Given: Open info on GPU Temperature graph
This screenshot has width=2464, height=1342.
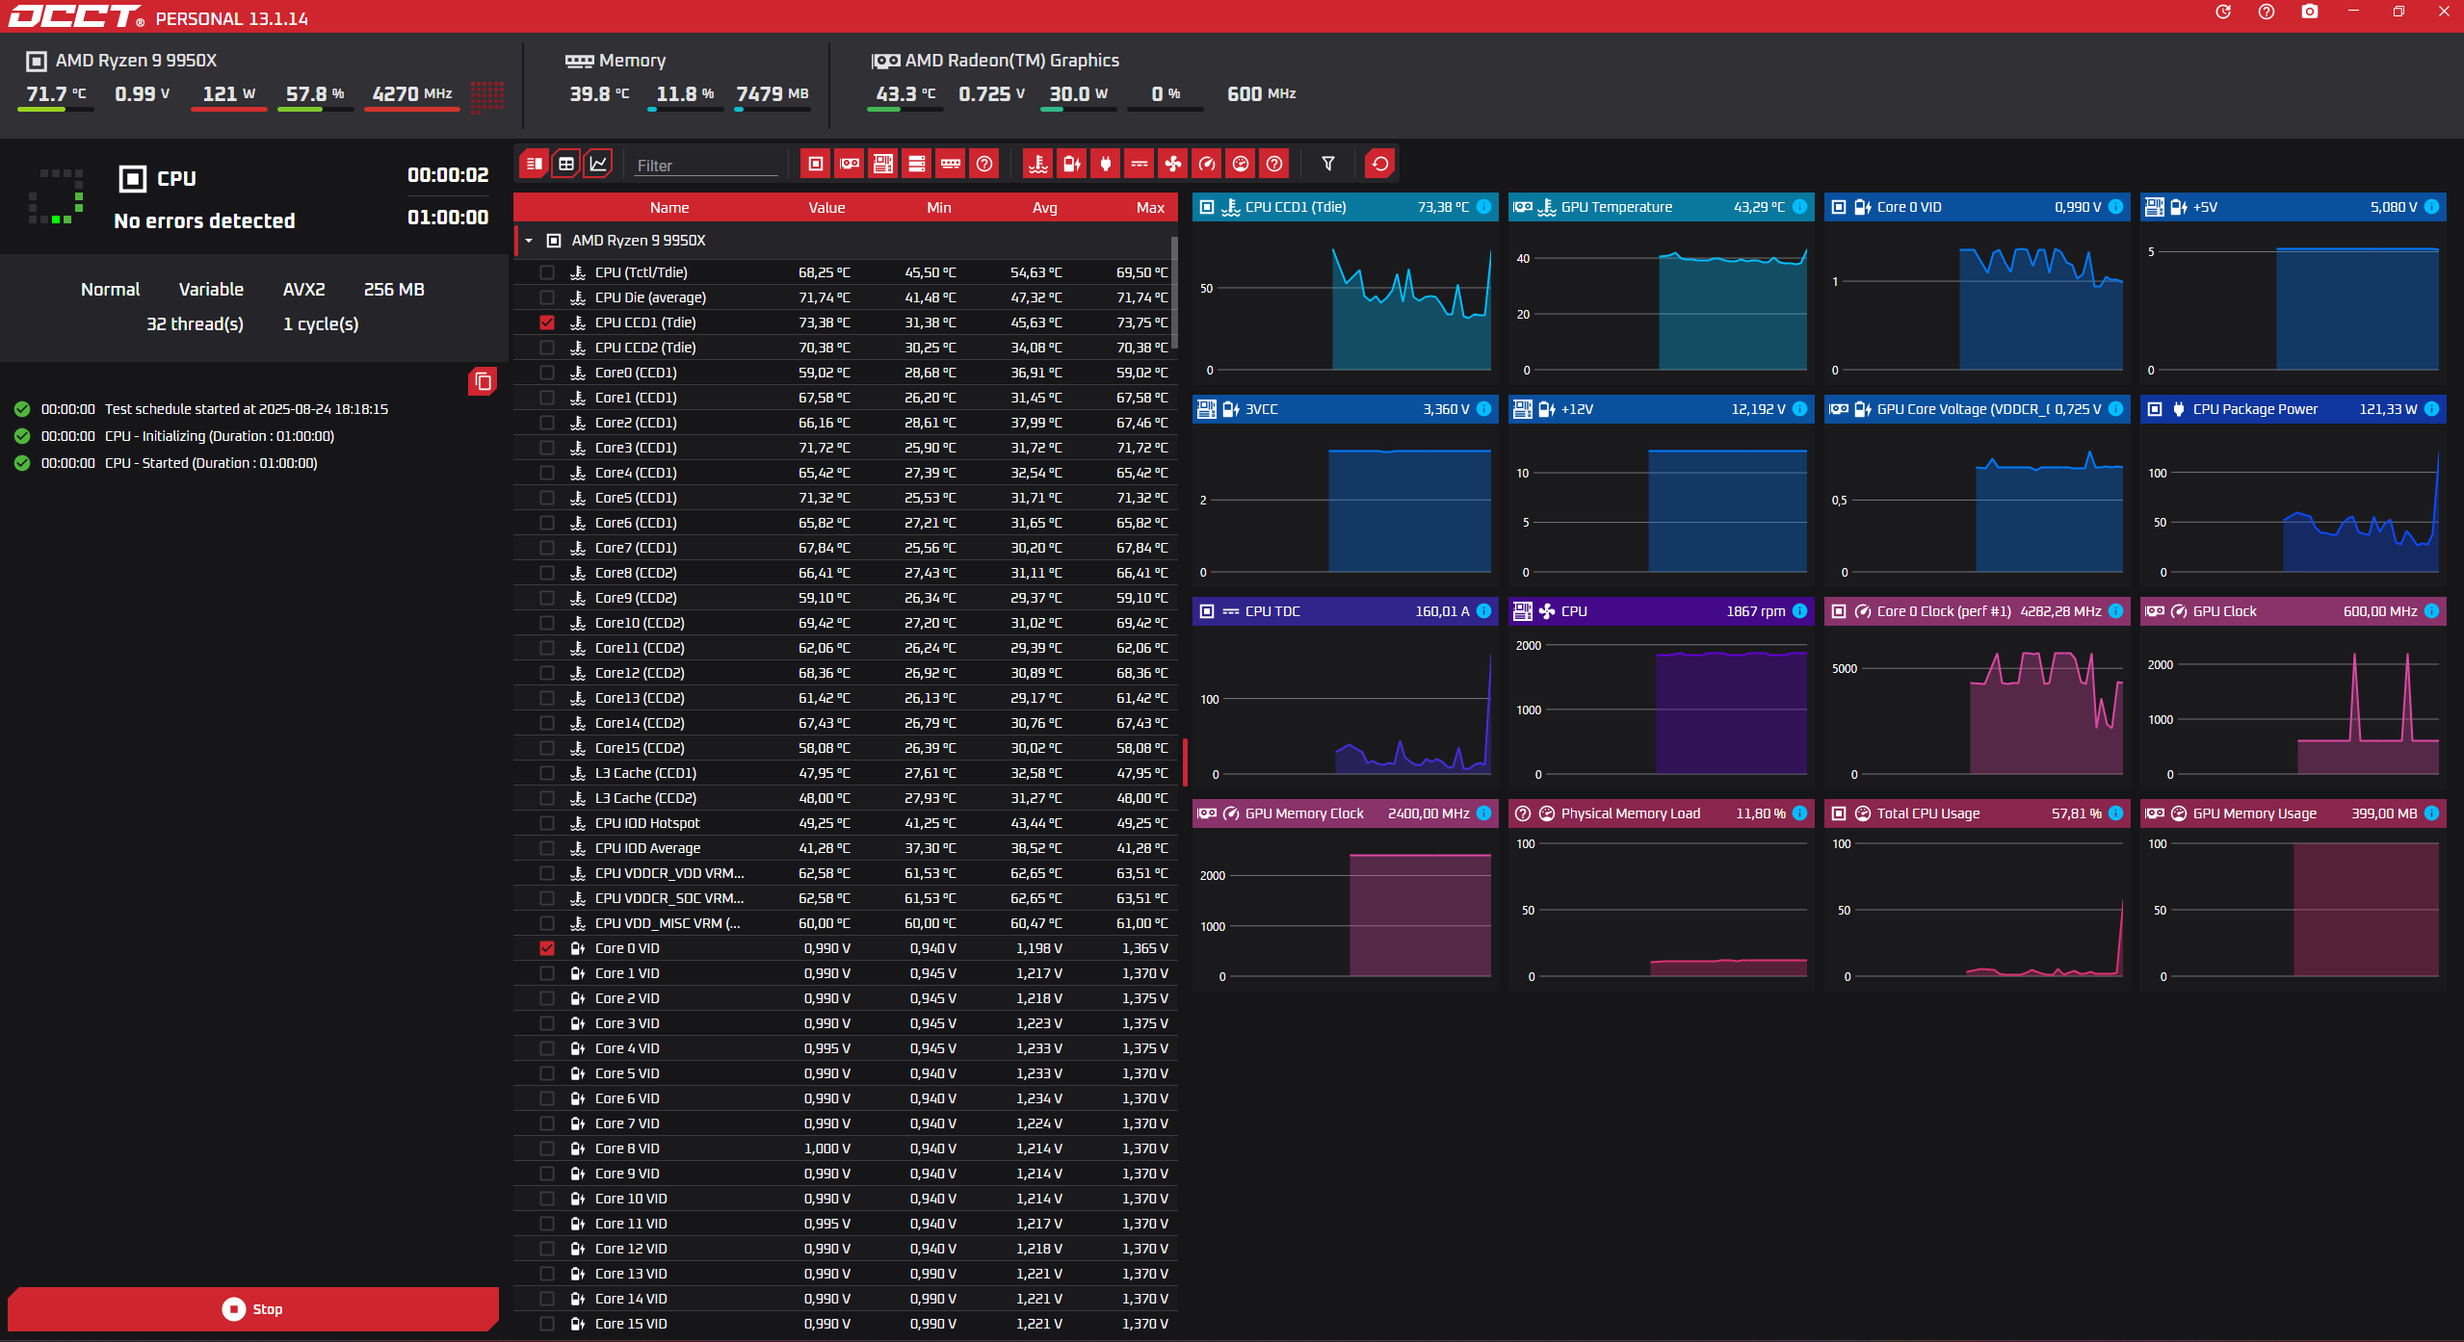Looking at the screenshot, I should pos(1799,207).
